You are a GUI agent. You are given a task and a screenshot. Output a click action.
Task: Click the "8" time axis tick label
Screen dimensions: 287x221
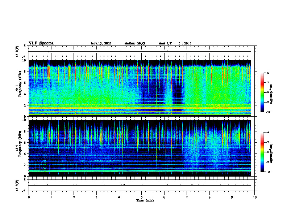pyautogui.click(x=209, y=197)
